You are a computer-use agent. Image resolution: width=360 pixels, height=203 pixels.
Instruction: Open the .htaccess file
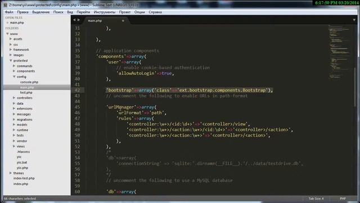click(24, 152)
